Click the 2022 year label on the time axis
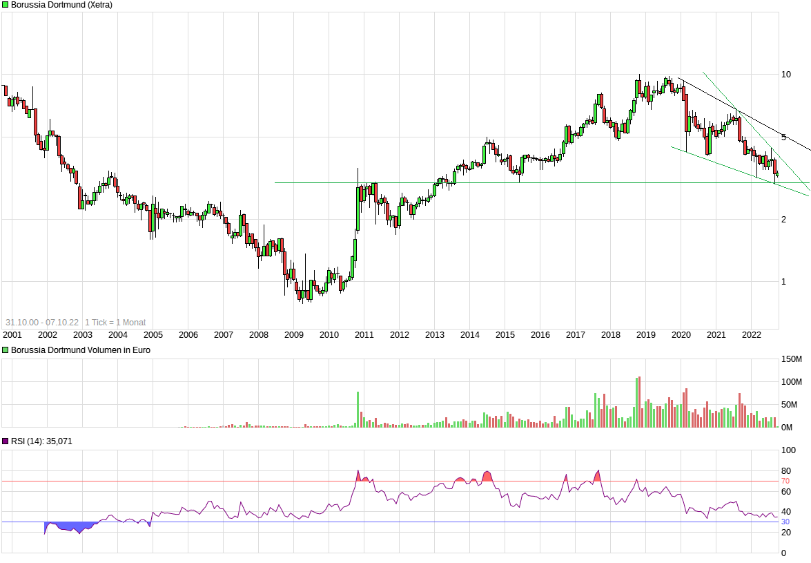The height and width of the screenshot is (563, 811). (752, 335)
